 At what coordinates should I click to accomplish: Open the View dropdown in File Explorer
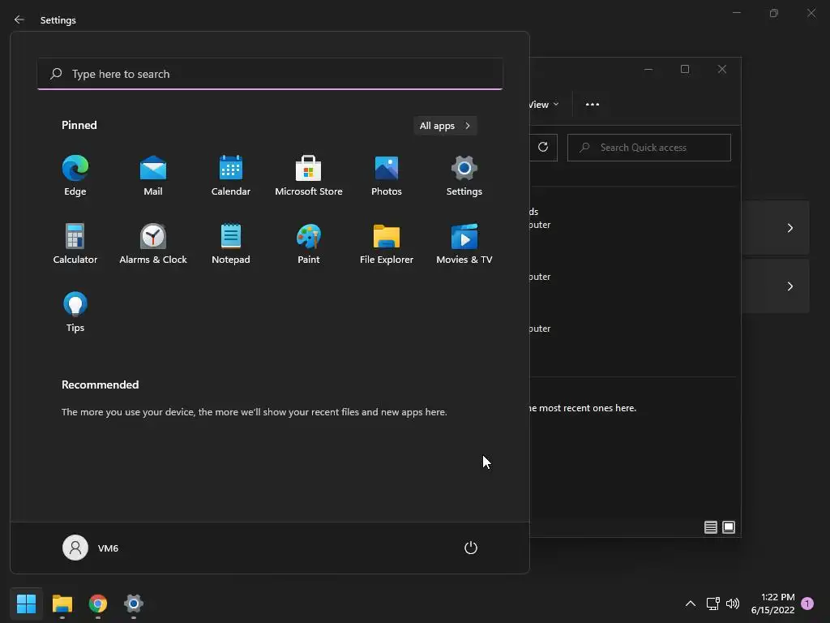click(x=544, y=105)
